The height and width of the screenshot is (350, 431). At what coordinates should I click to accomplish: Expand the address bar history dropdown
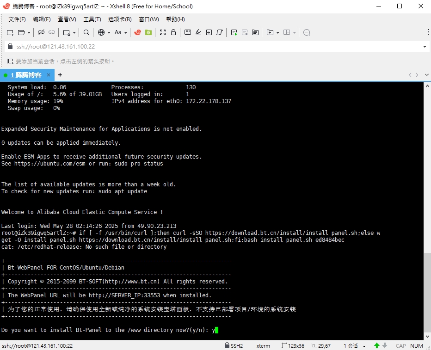425,47
